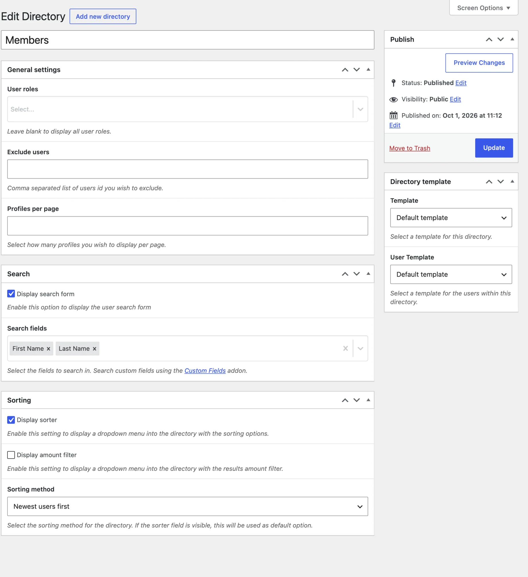Click Move to Trash link
Image resolution: width=528 pixels, height=577 pixels.
coord(410,148)
